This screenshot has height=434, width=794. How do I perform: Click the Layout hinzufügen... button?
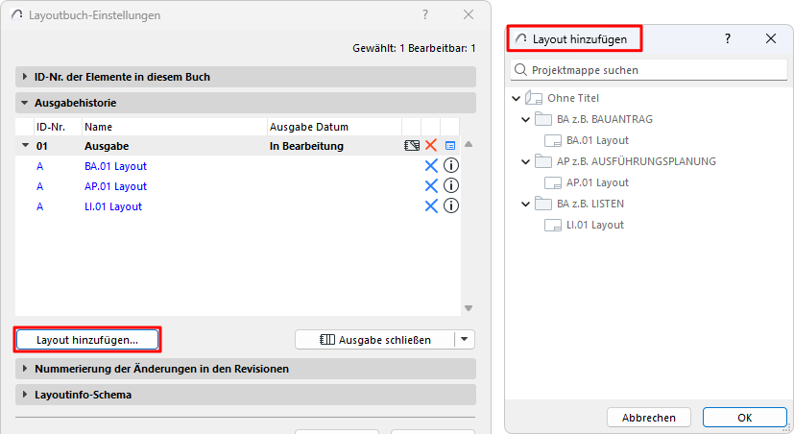[x=87, y=340]
